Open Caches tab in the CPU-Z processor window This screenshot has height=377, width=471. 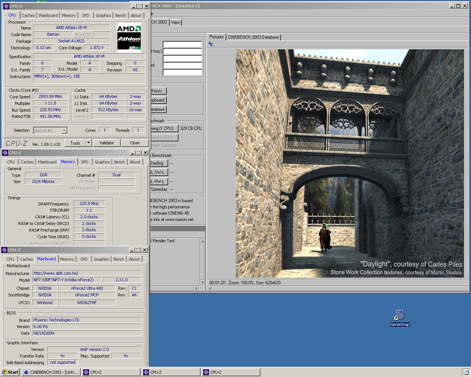28,15
